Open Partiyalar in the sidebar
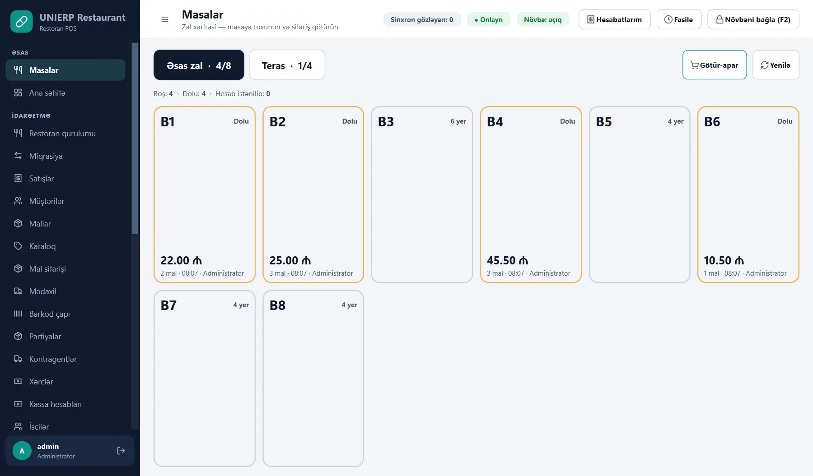Viewport: 813px width, 476px height. tap(65, 337)
